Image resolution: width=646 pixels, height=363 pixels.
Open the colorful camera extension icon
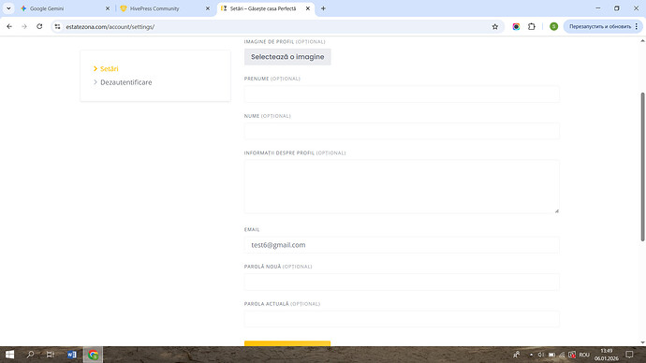tap(516, 26)
